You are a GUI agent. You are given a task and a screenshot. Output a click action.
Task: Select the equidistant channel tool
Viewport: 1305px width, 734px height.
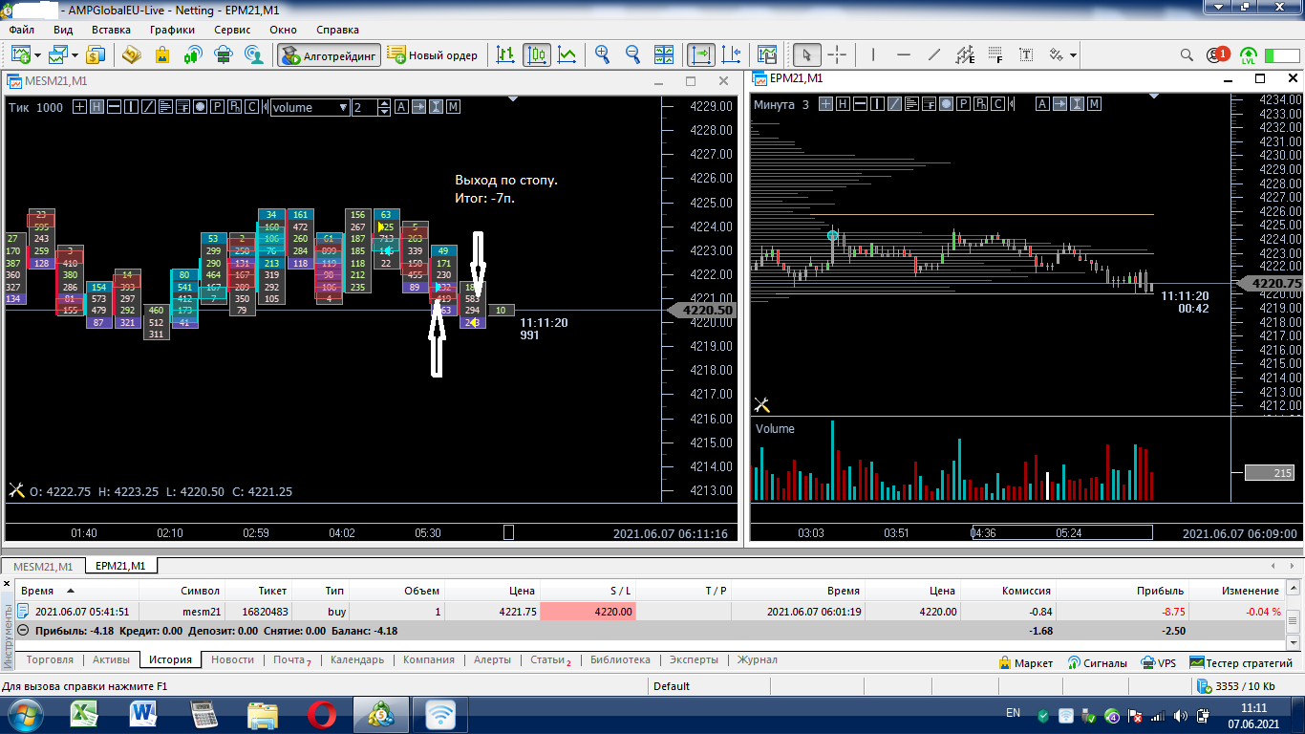(966, 54)
